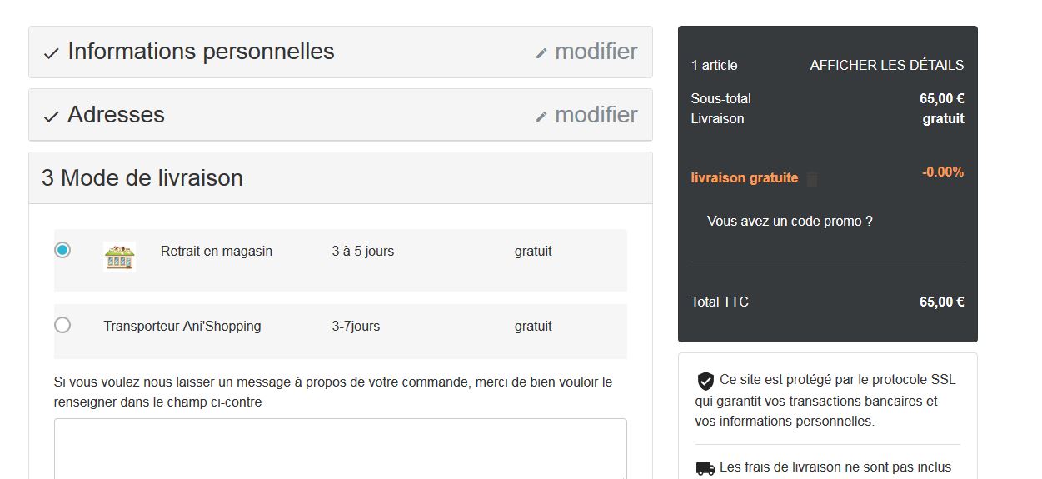This screenshot has height=479, width=1042.
Task: Expand AFFICHER LES DÉTAILS in cart summary
Action: click(x=887, y=65)
